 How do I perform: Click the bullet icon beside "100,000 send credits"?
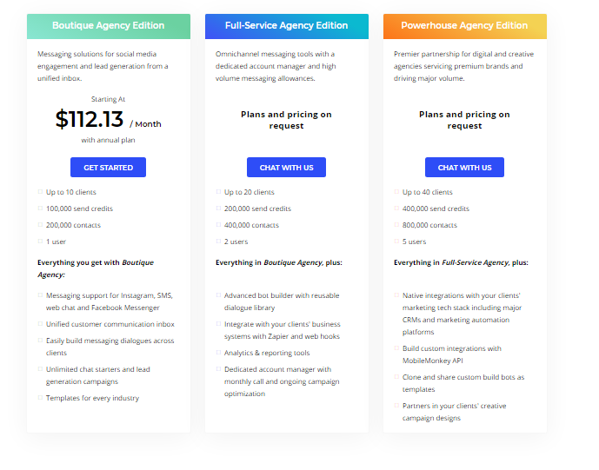40,209
